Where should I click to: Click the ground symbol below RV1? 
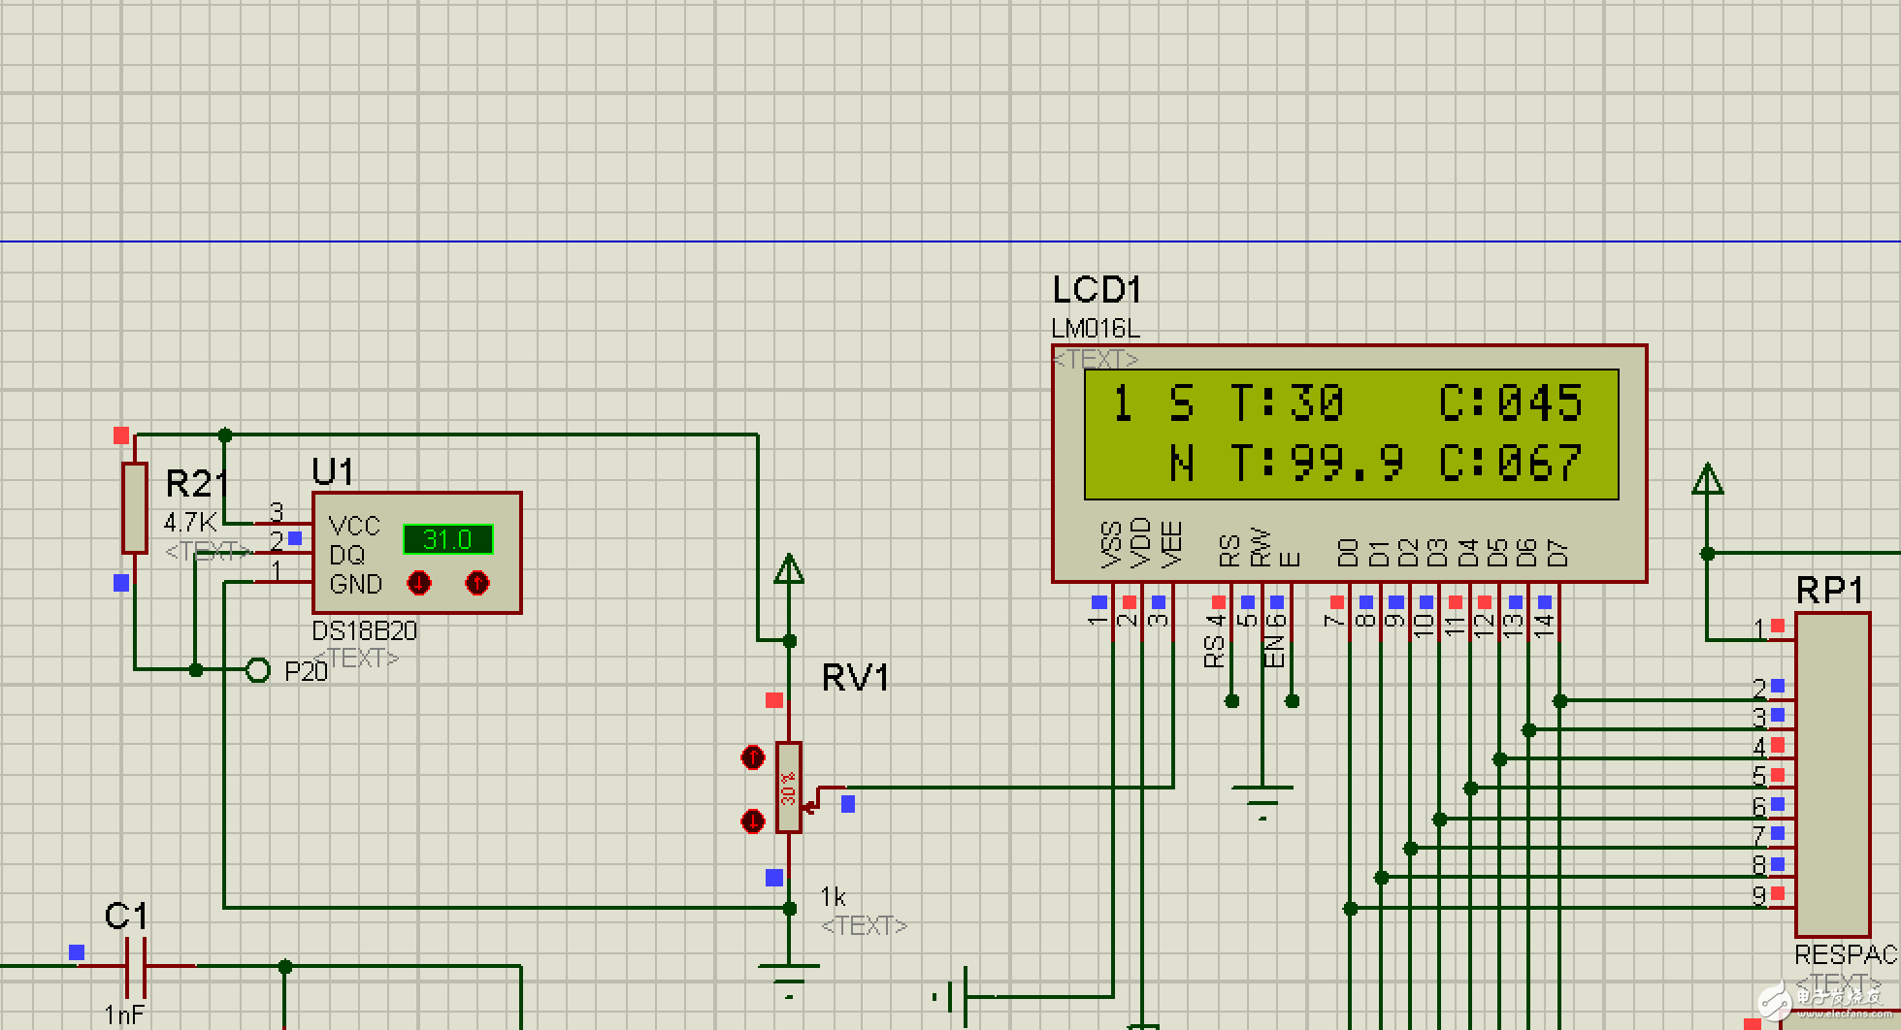789,980
